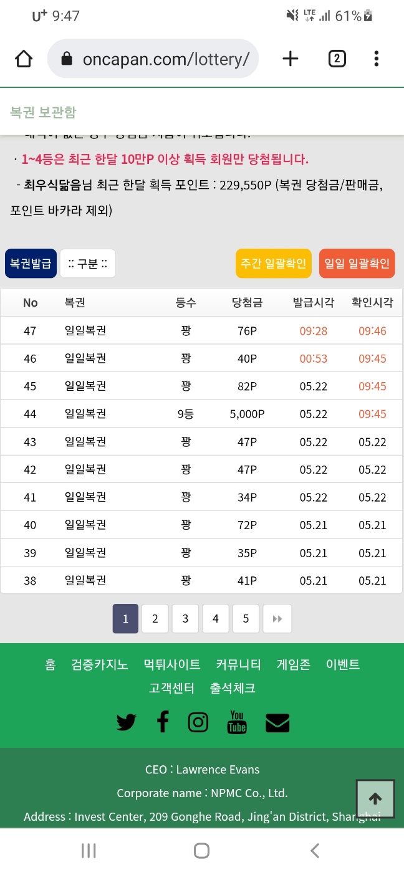Click the 주간 일괄확인 button
The width and height of the screenshot is (404, 875).
[274, 263]
